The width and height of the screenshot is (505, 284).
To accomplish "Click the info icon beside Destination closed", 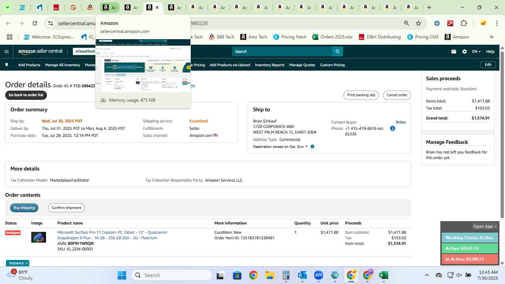I will (312, 147).
